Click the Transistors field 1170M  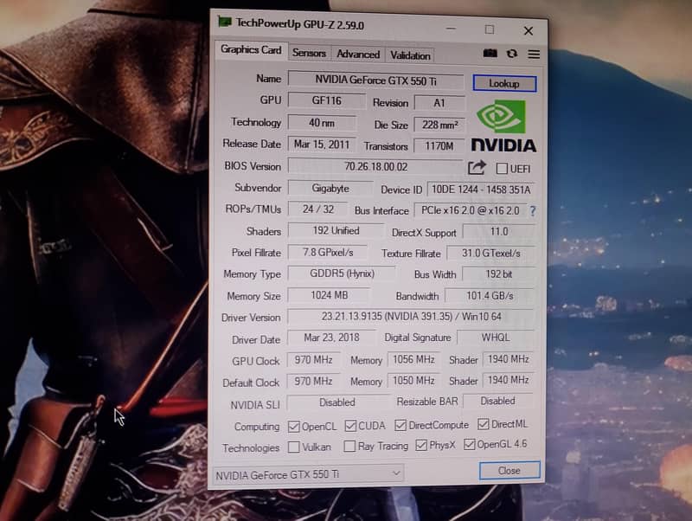point(439,146)
